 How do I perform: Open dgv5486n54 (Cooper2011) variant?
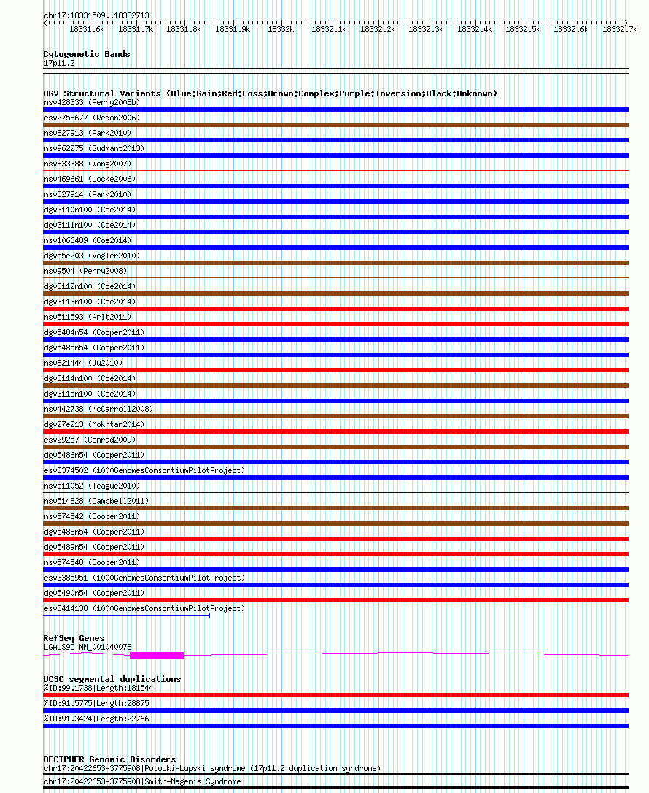coord(94,455)
